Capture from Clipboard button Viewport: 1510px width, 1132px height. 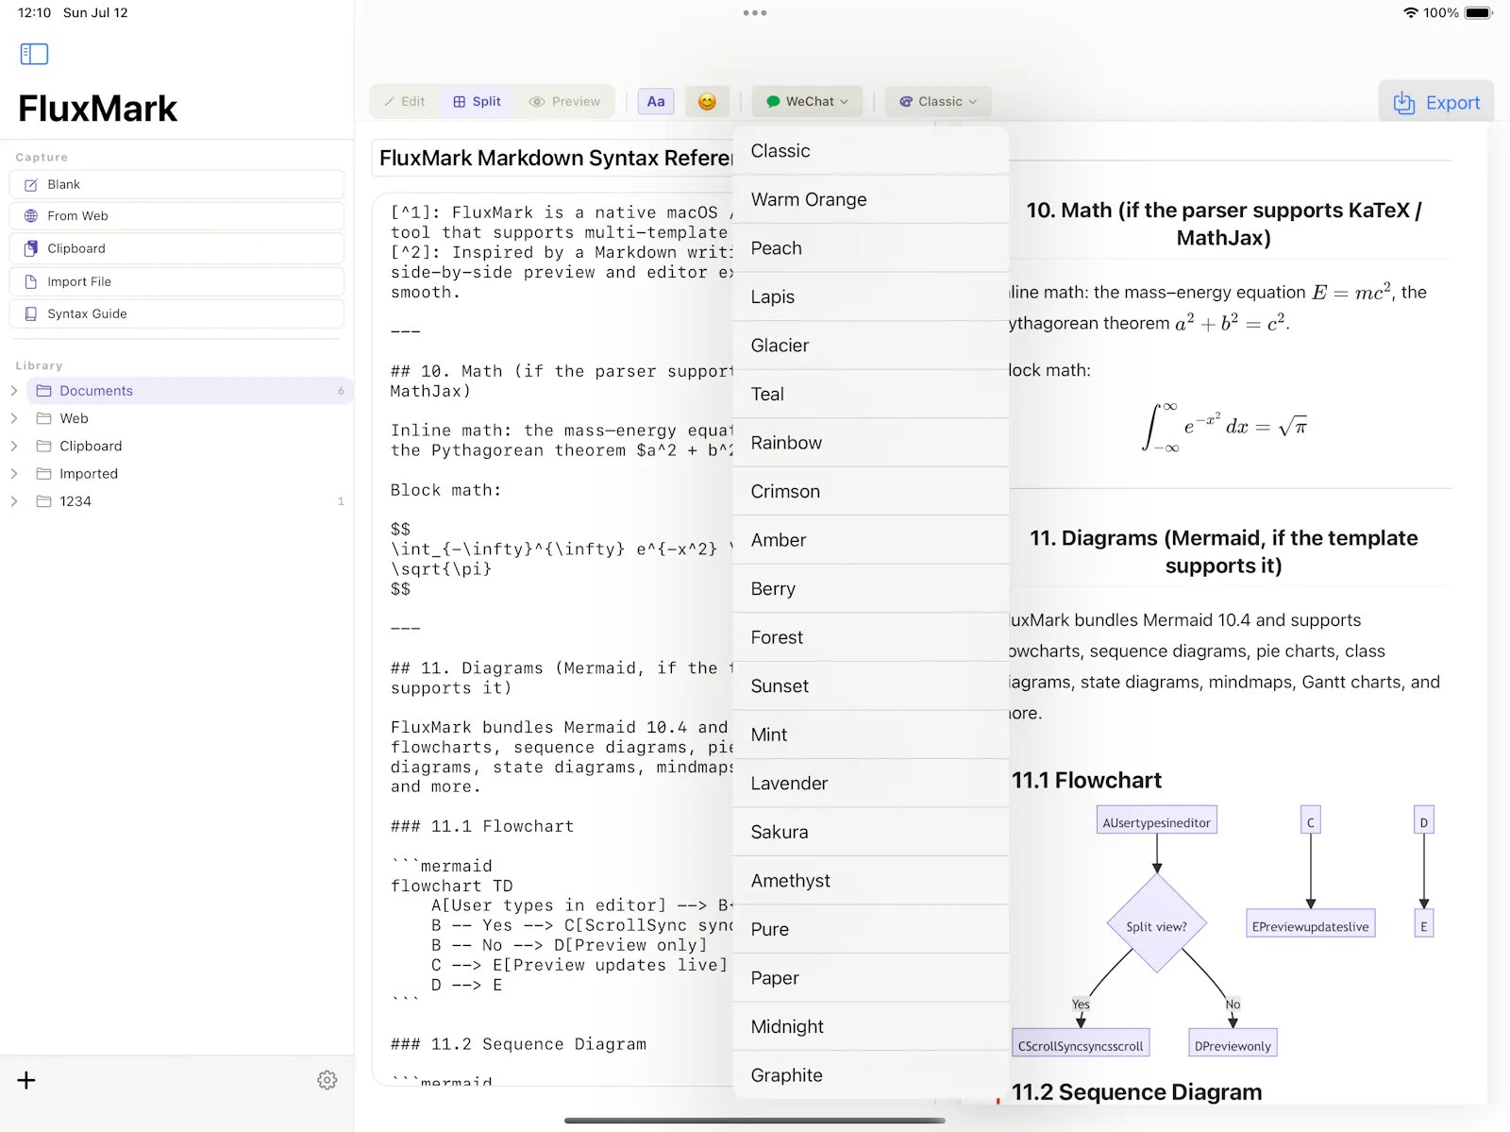(x=176, y=248)
